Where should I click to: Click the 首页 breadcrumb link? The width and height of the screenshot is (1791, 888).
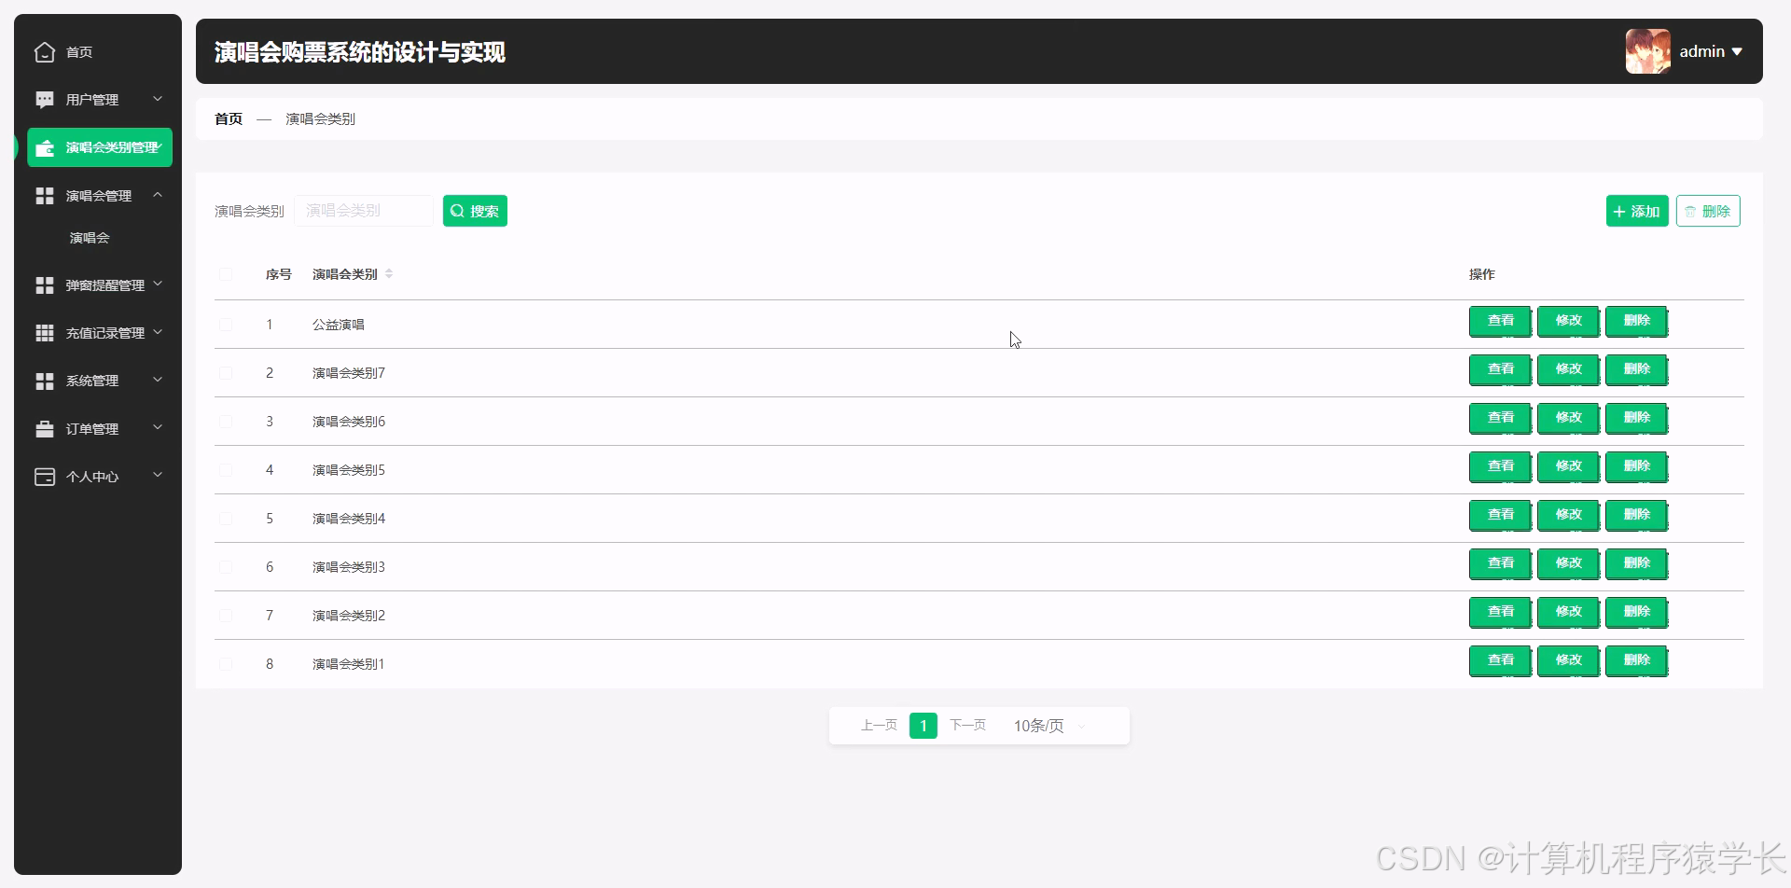click(x=229, y=118)
